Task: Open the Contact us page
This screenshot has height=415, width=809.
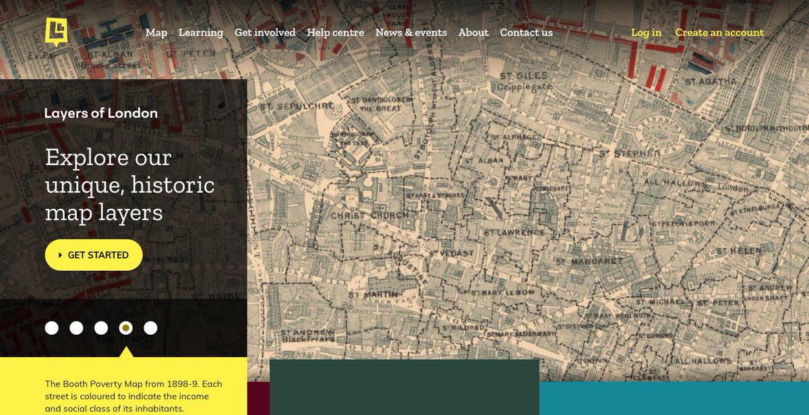Action: [x=527, y=32]
